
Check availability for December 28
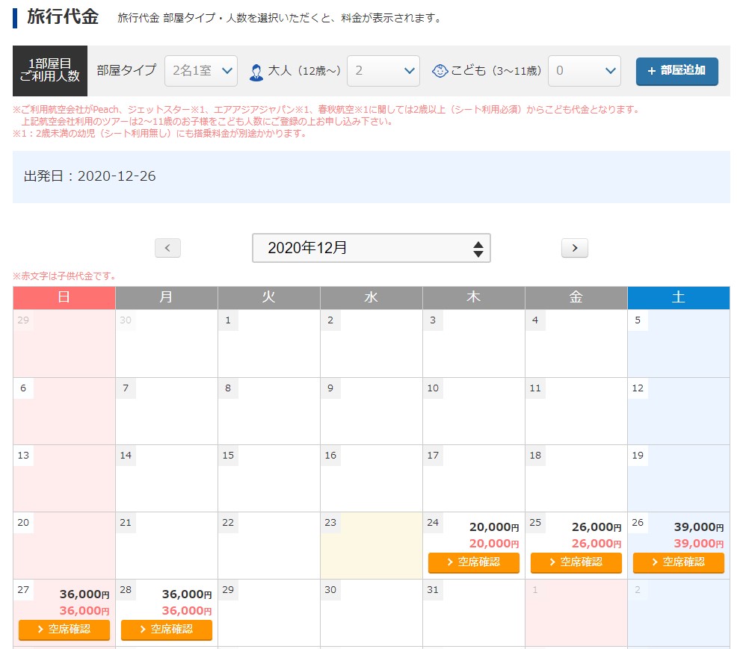pyautogui.click(x=166, y=630)
